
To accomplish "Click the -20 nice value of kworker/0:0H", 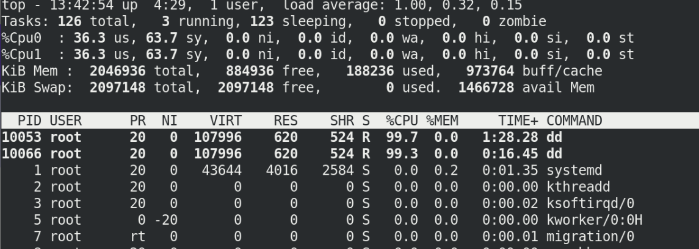I will click(x=166, y=220).
